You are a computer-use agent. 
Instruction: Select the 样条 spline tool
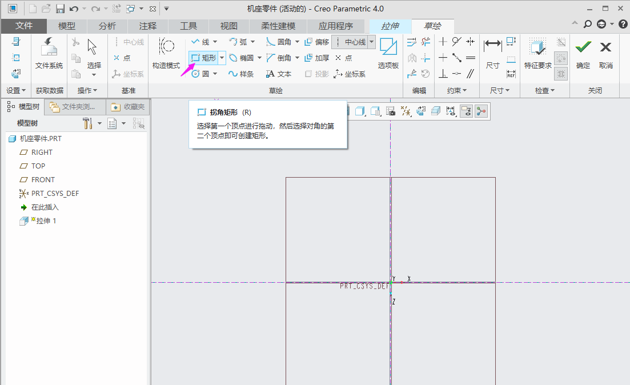[241, 74]
